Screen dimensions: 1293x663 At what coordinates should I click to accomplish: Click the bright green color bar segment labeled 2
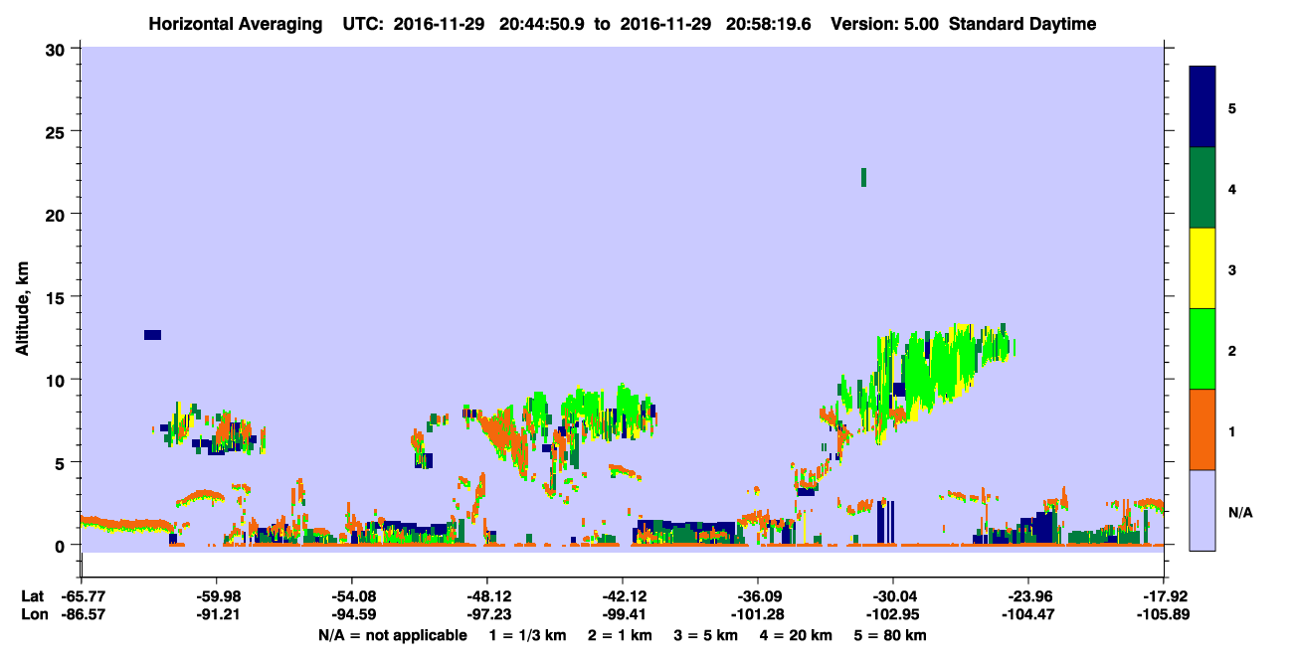click(1202, 349)
